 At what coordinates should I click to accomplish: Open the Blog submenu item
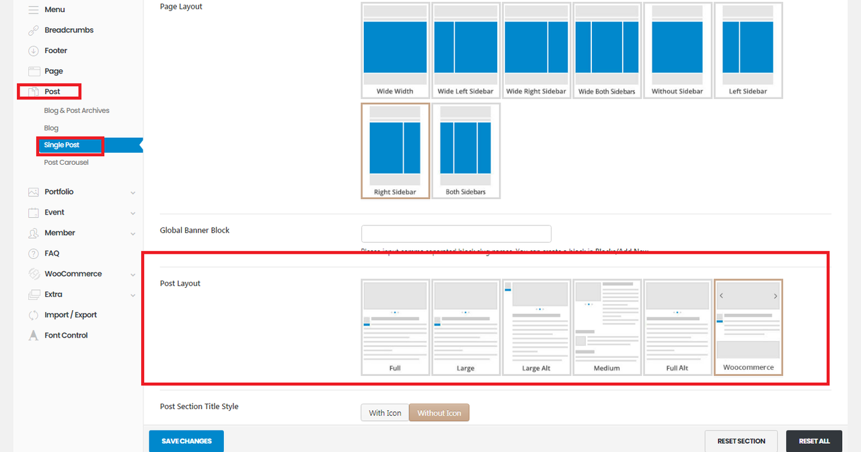(x=51, y=128)
